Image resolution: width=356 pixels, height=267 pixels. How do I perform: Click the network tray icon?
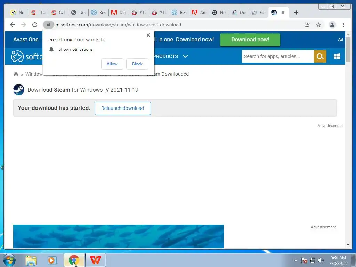tap(313, 260)
